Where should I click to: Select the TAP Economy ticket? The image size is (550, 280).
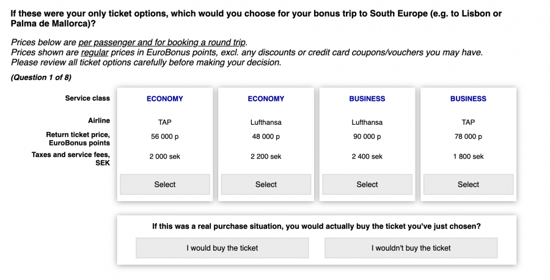coord(164,185)
